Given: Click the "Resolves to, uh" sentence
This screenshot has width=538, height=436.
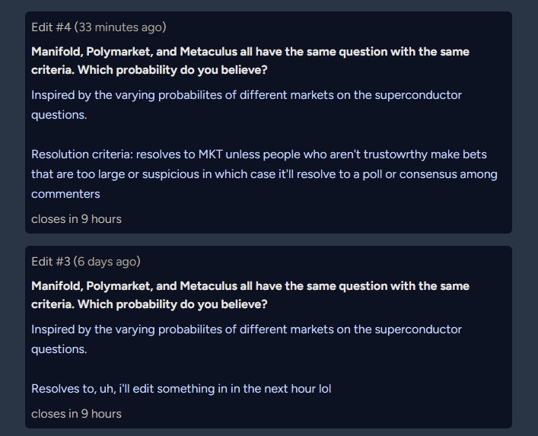Looking at the screenshot, I should [x=181, y=389].
